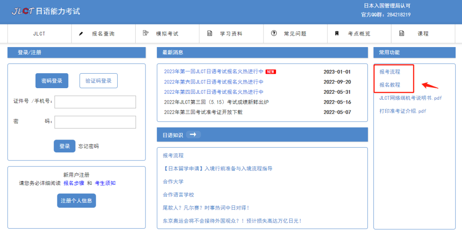
Task: Click the arrow icon next to 日语知识
Action: click(193, 135)
